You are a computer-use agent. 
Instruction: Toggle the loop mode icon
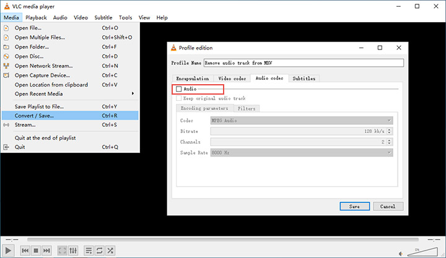click(x=99, y=251)
